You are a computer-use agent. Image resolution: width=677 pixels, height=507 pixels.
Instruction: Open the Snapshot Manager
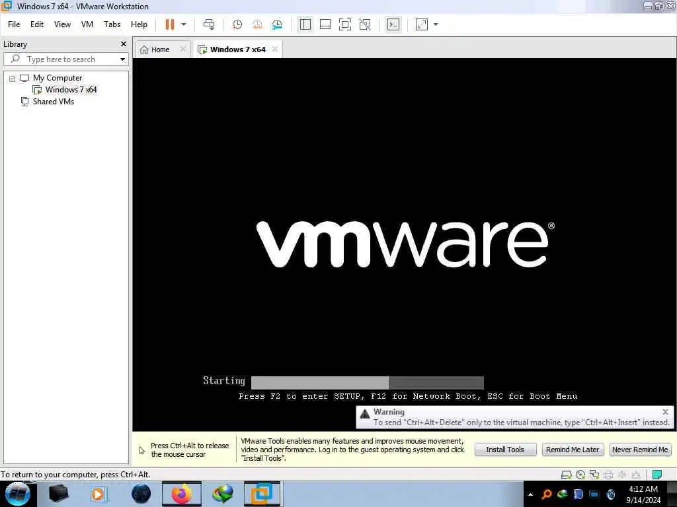[x=277, y=24]
